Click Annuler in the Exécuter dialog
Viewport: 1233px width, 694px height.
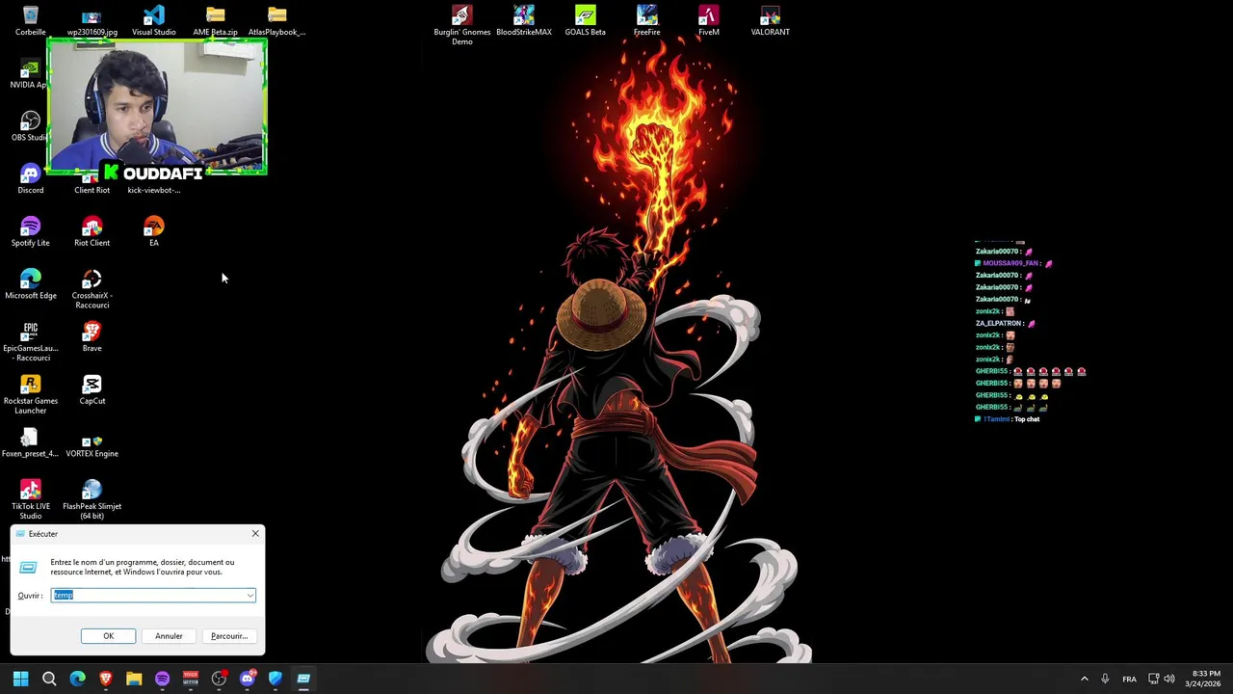pyautogui.click(x=169, y=636)
